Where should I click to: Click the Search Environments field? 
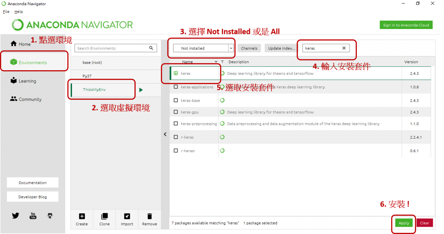(x=115, y=48)
